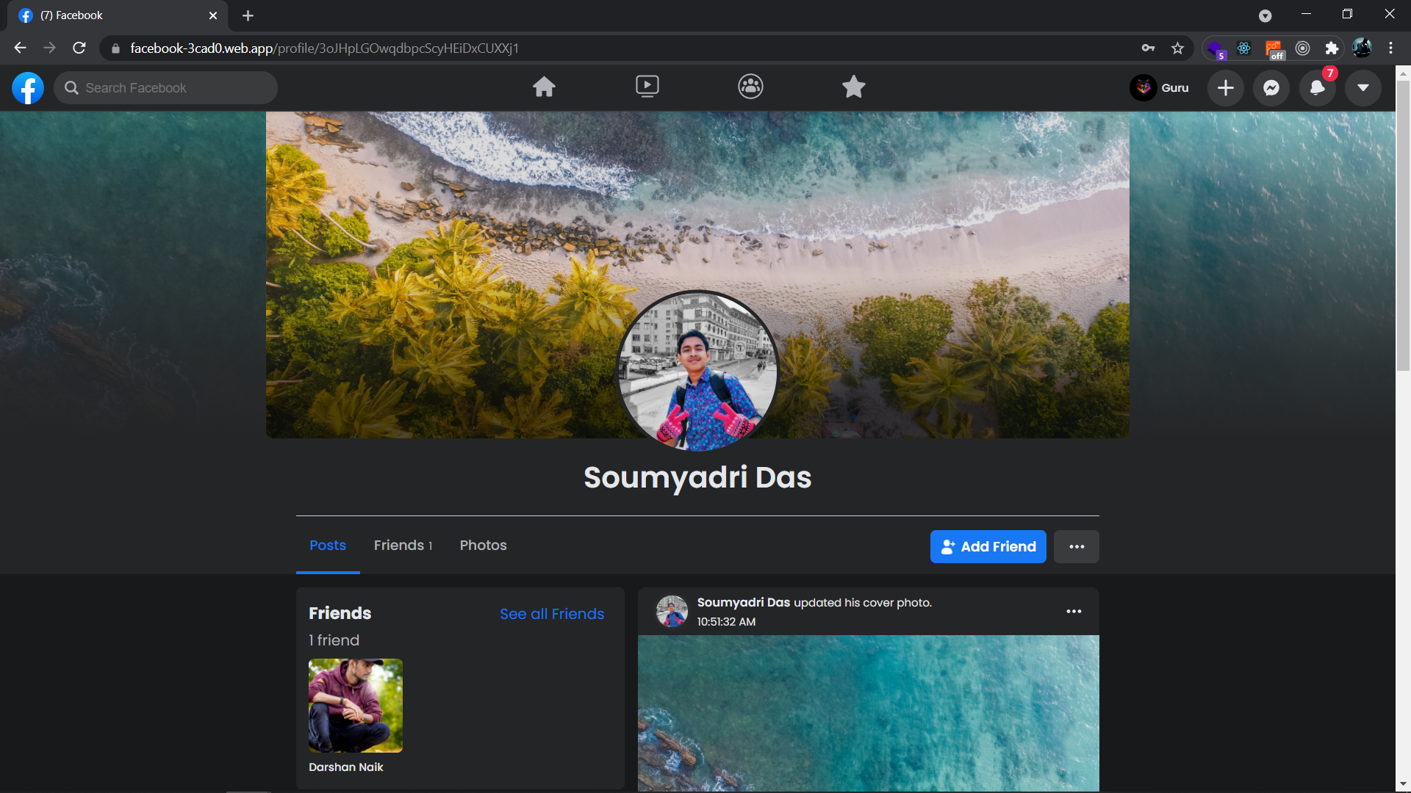Switch to the Friends tab

[403, 546]
